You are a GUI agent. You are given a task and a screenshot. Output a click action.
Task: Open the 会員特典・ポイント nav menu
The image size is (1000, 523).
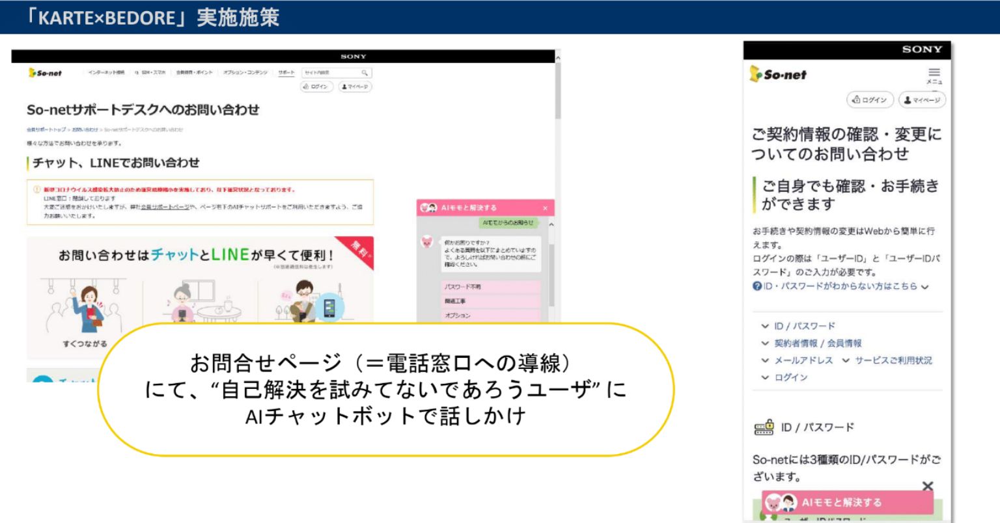click(x=194, y=73)
